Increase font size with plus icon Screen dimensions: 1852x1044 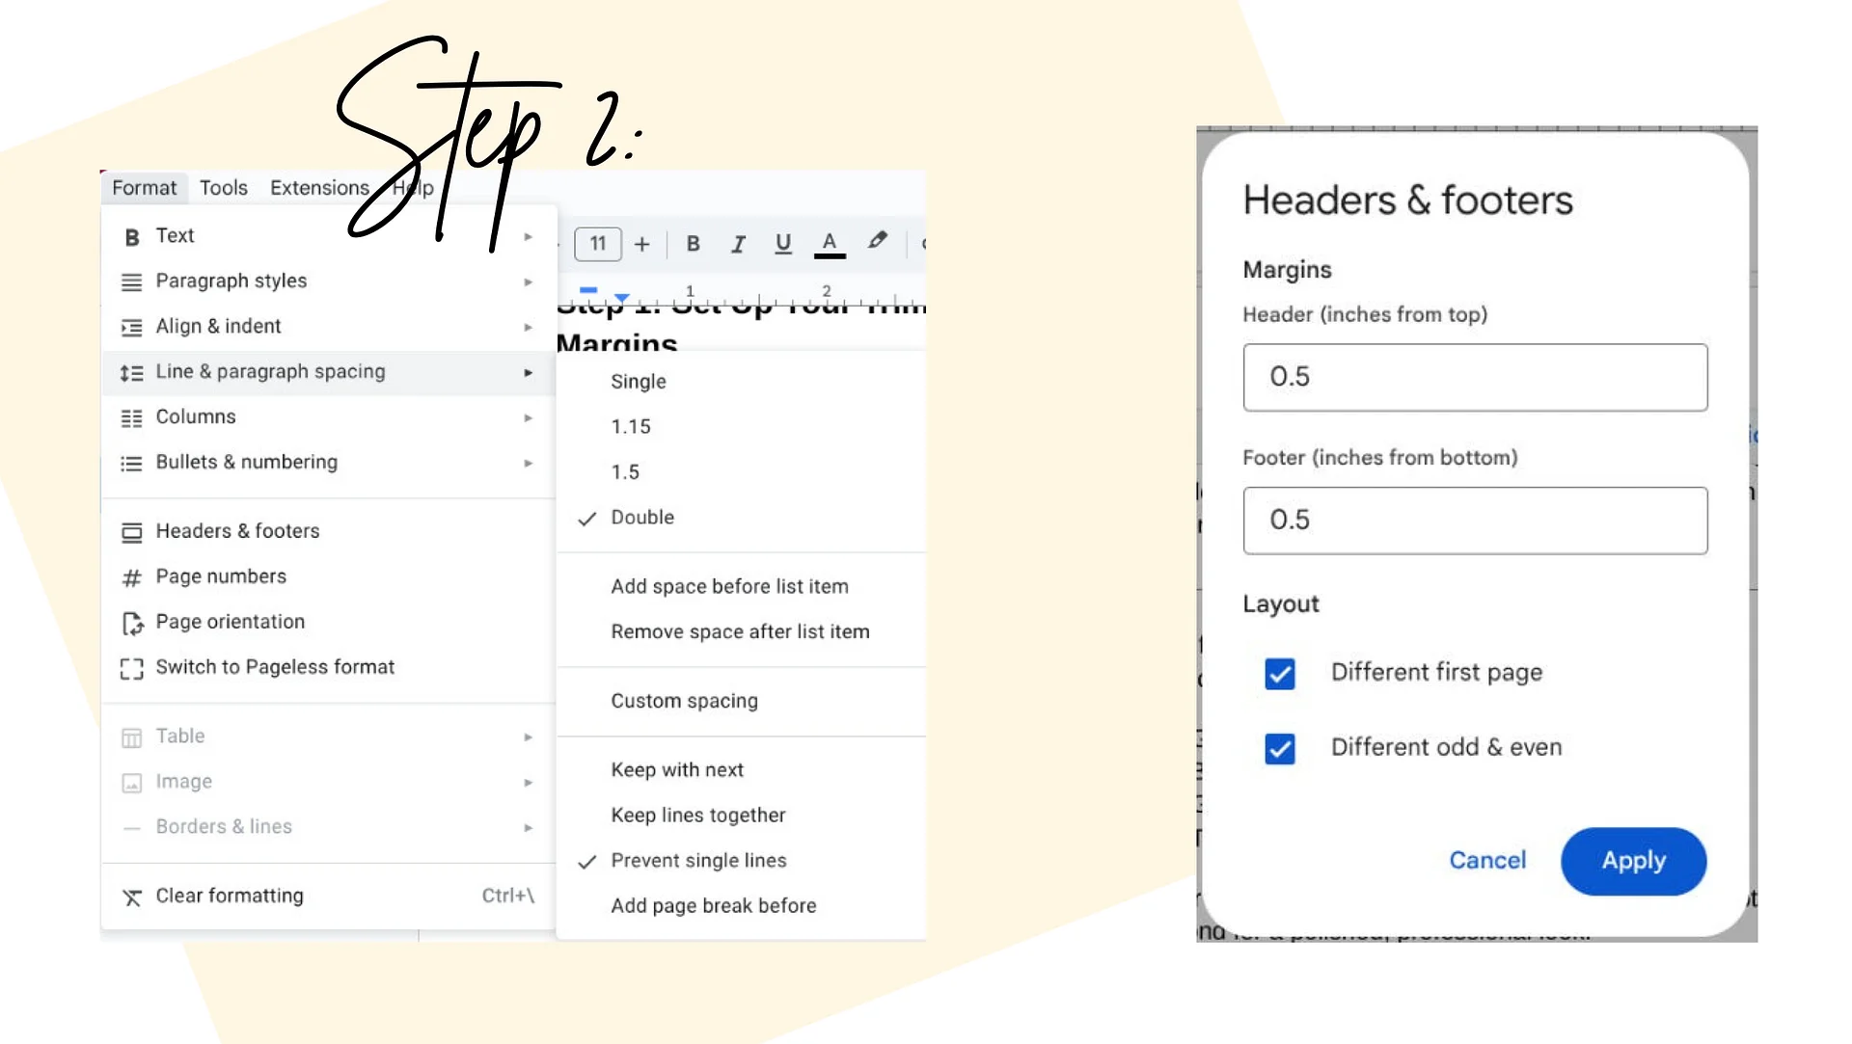point(642,244)
